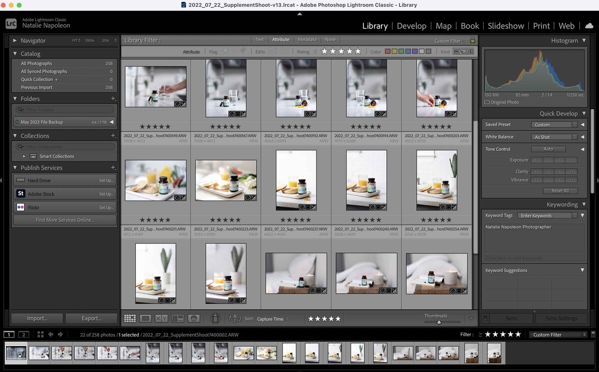The width and height of the screenshot is (599, 372).
Task: Toggle the filter switch in the filmstrip bar
Action: click(593, 335)
